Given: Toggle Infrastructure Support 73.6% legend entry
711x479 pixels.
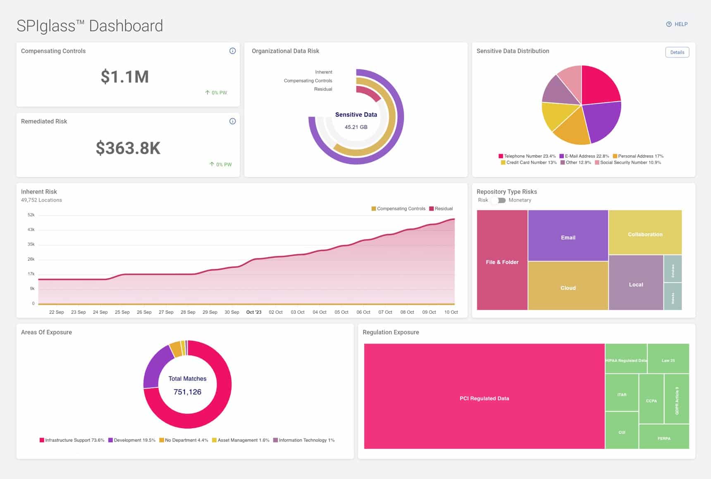Looking at the screenshot, I should click(72, 440).
